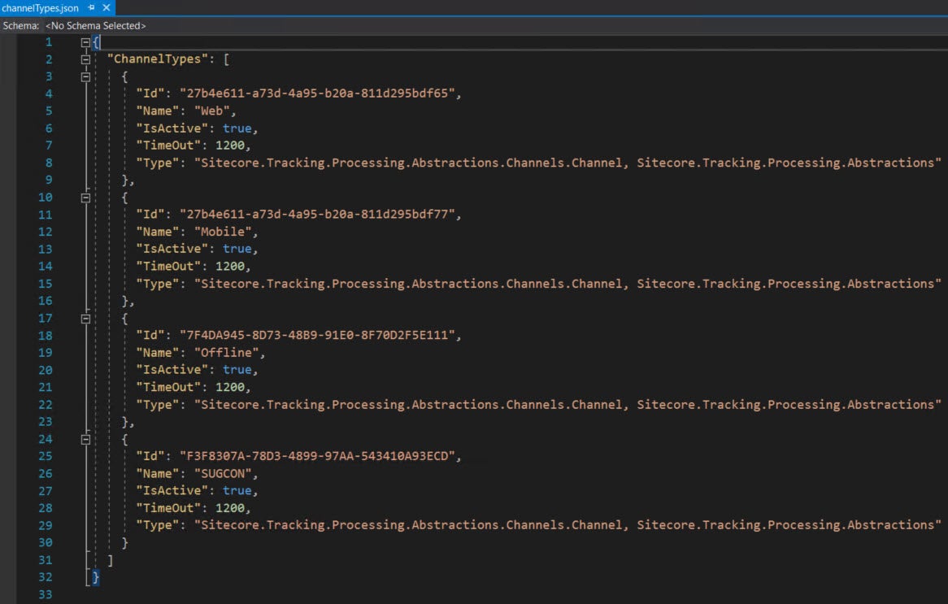
Task: Click the true value on the Web IsActive line
Action: (237, 128)
